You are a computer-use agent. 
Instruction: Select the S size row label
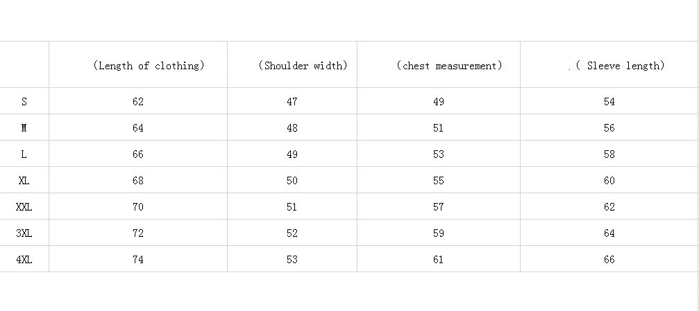click(24, 102)
